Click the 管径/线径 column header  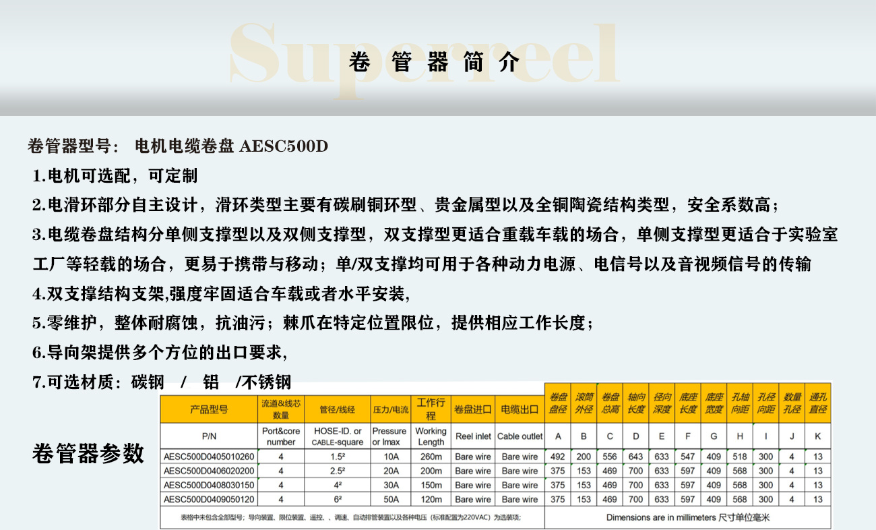point(338,409)
